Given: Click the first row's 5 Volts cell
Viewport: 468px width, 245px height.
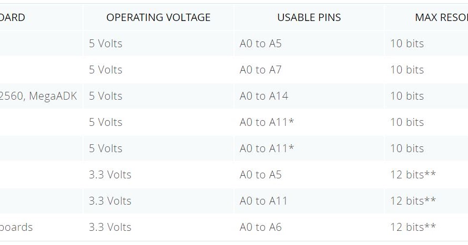Looking at the screenshot, I should pos(105,44).
